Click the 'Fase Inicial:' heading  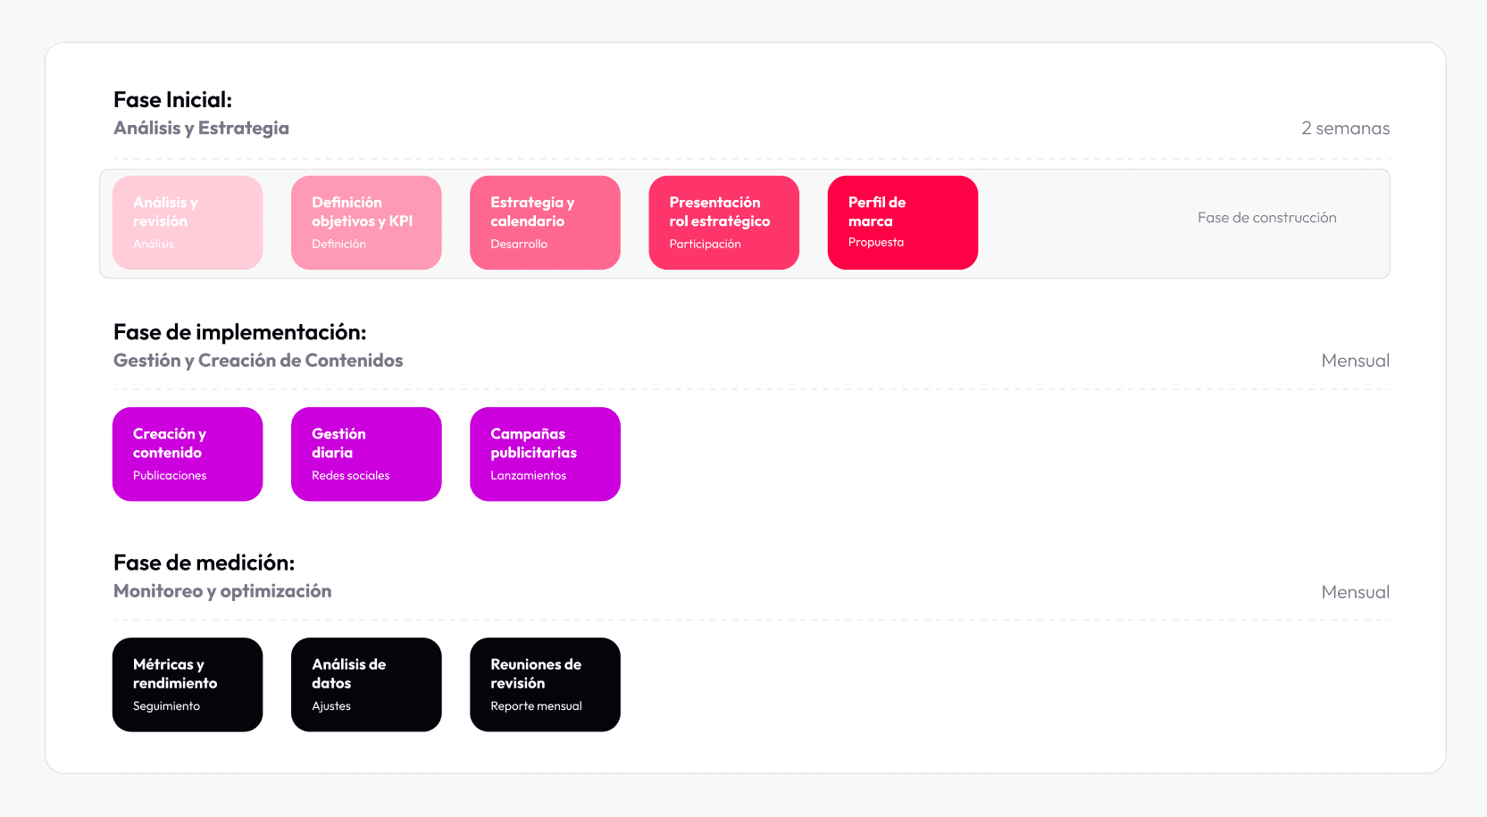tap(172, 100)
